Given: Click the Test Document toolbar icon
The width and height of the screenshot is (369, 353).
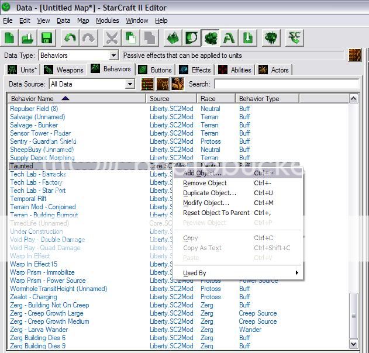Looking at the screenshot, I should coord(271,37).
